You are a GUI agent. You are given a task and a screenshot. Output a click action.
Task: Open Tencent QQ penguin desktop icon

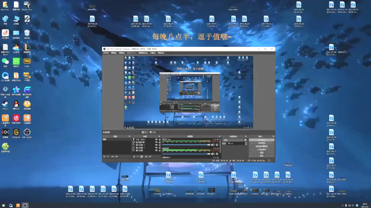pos(16,105)
